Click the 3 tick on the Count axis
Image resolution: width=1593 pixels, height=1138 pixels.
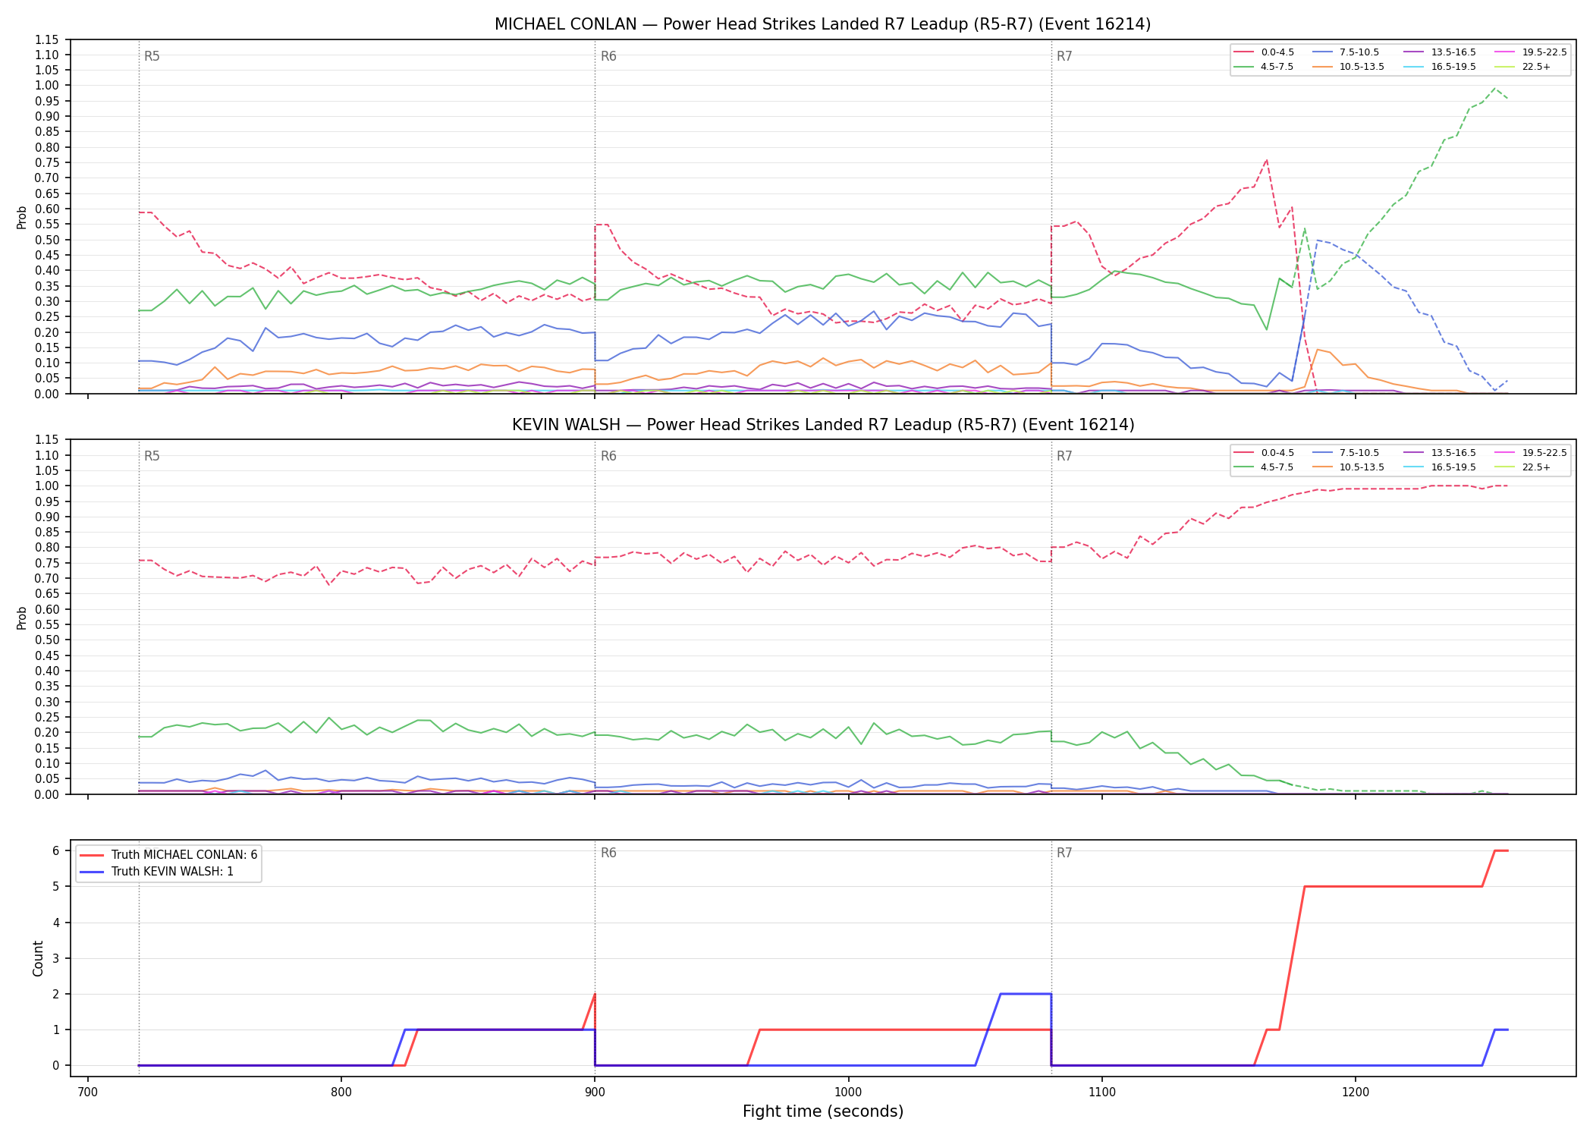(56, 958)
